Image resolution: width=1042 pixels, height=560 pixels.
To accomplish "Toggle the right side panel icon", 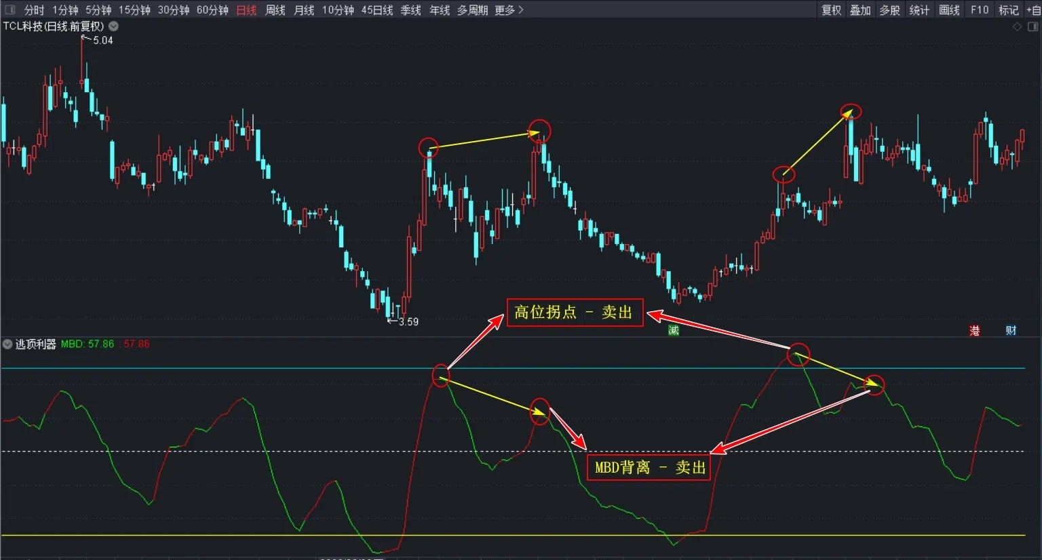I will [x=1033, y=26].
